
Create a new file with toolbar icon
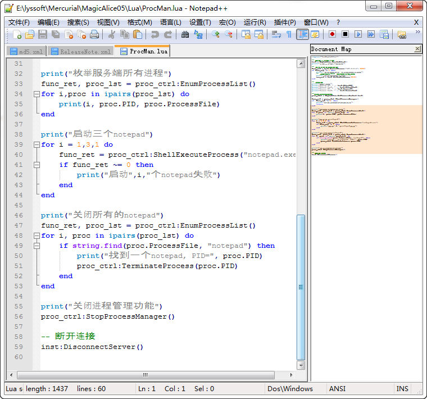tap(17, 35)
